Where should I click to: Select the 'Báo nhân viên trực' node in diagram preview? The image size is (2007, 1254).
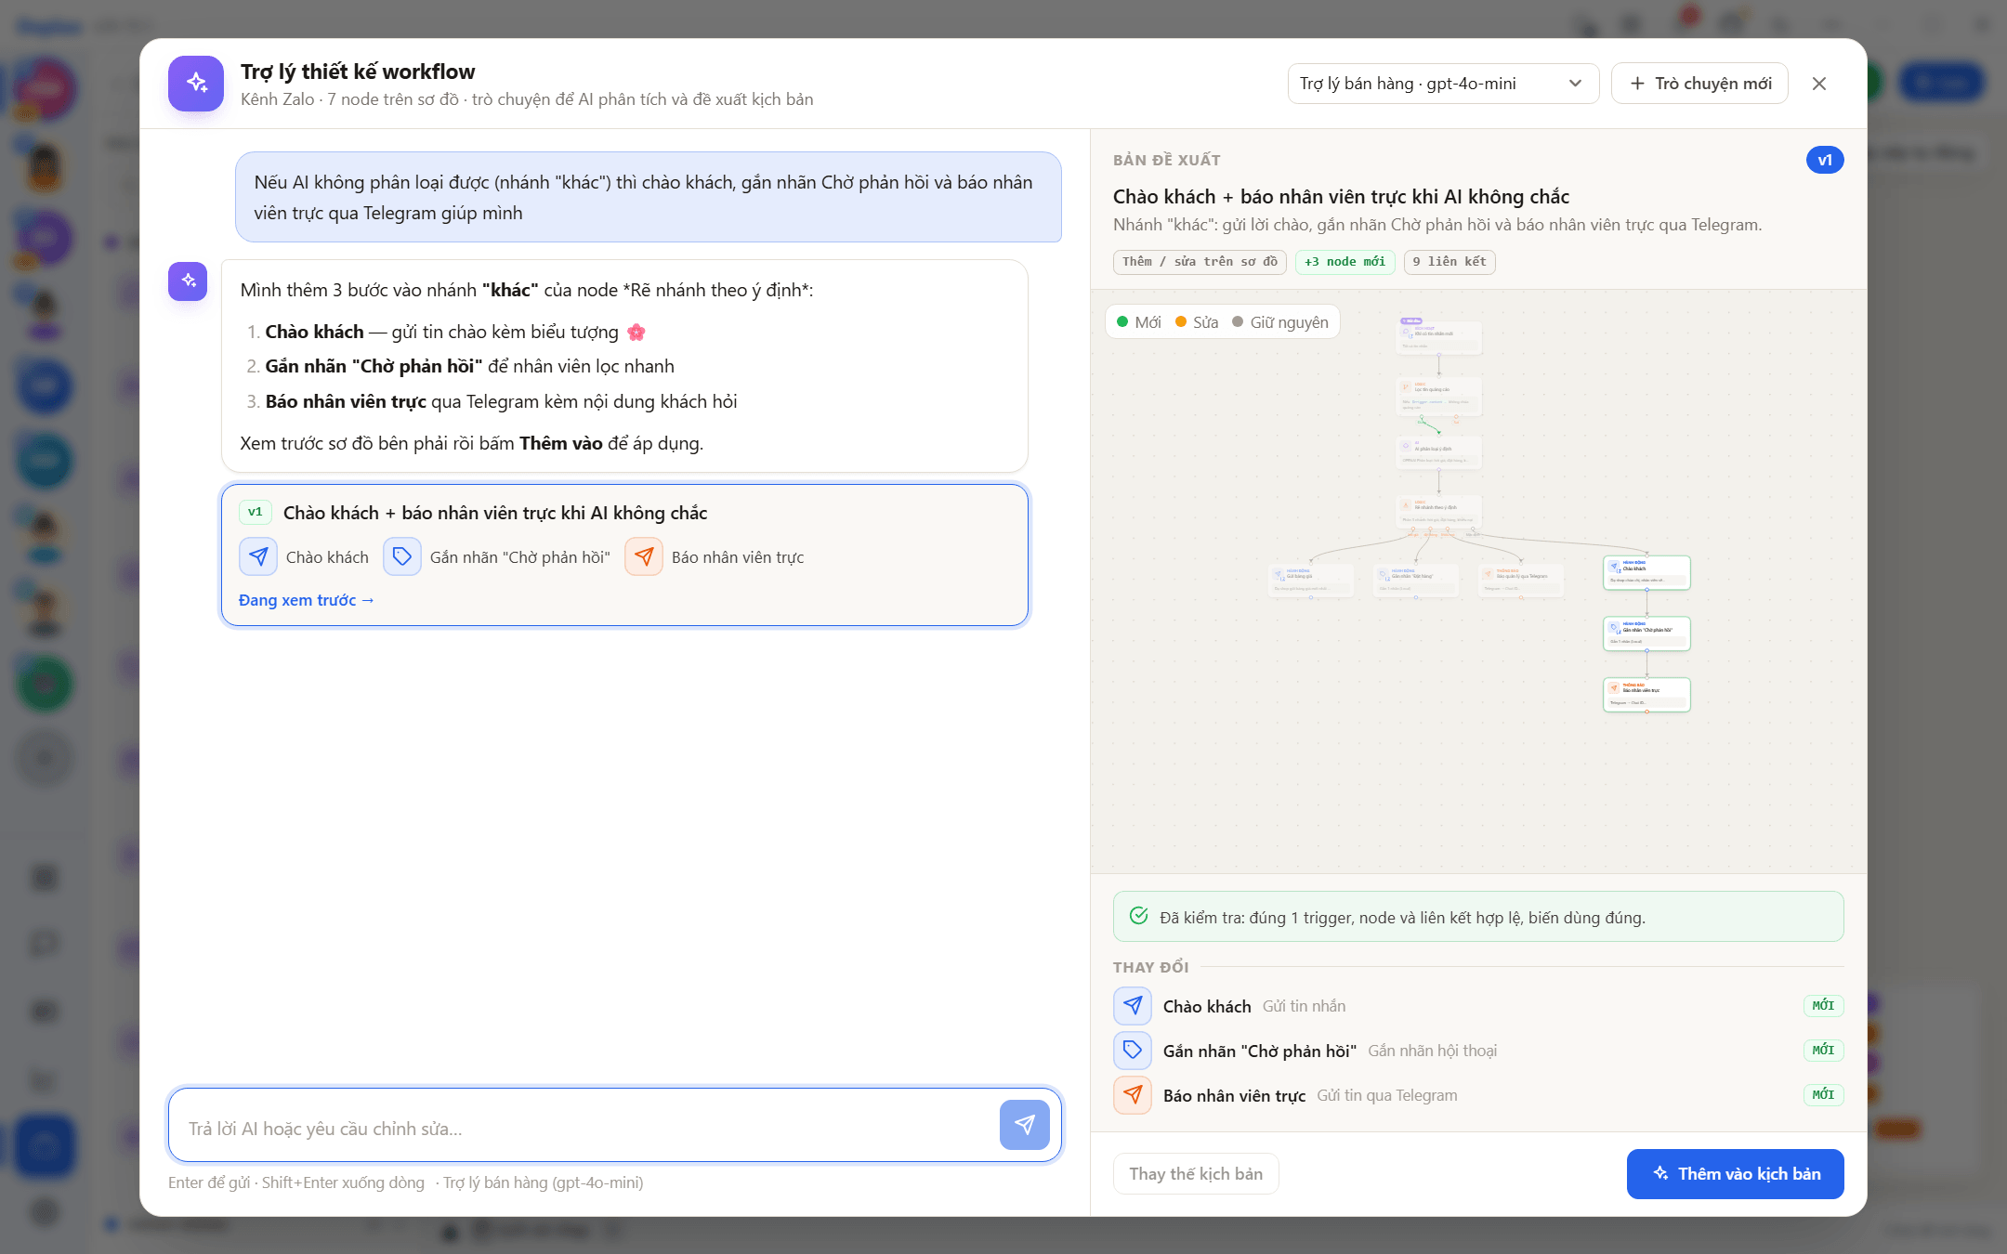point(1646,695)
